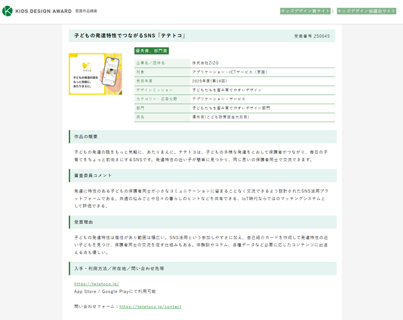Click award reason paragraph starting 子どもの発達特性は個性があり

201,245
